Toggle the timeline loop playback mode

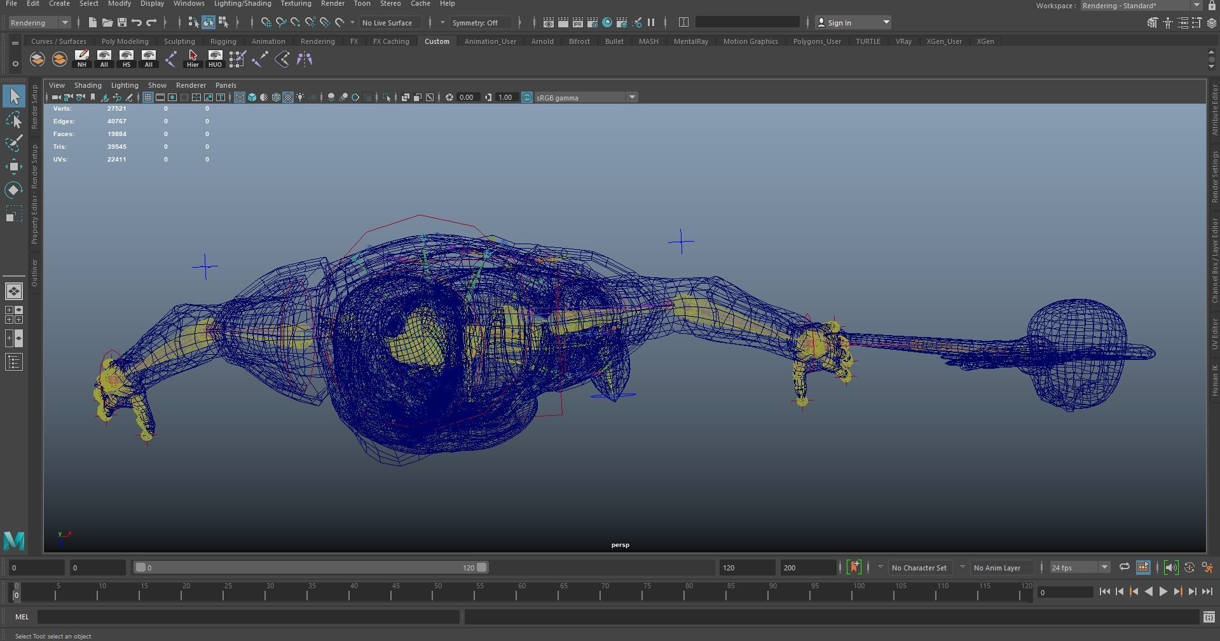pos(1124,567)
